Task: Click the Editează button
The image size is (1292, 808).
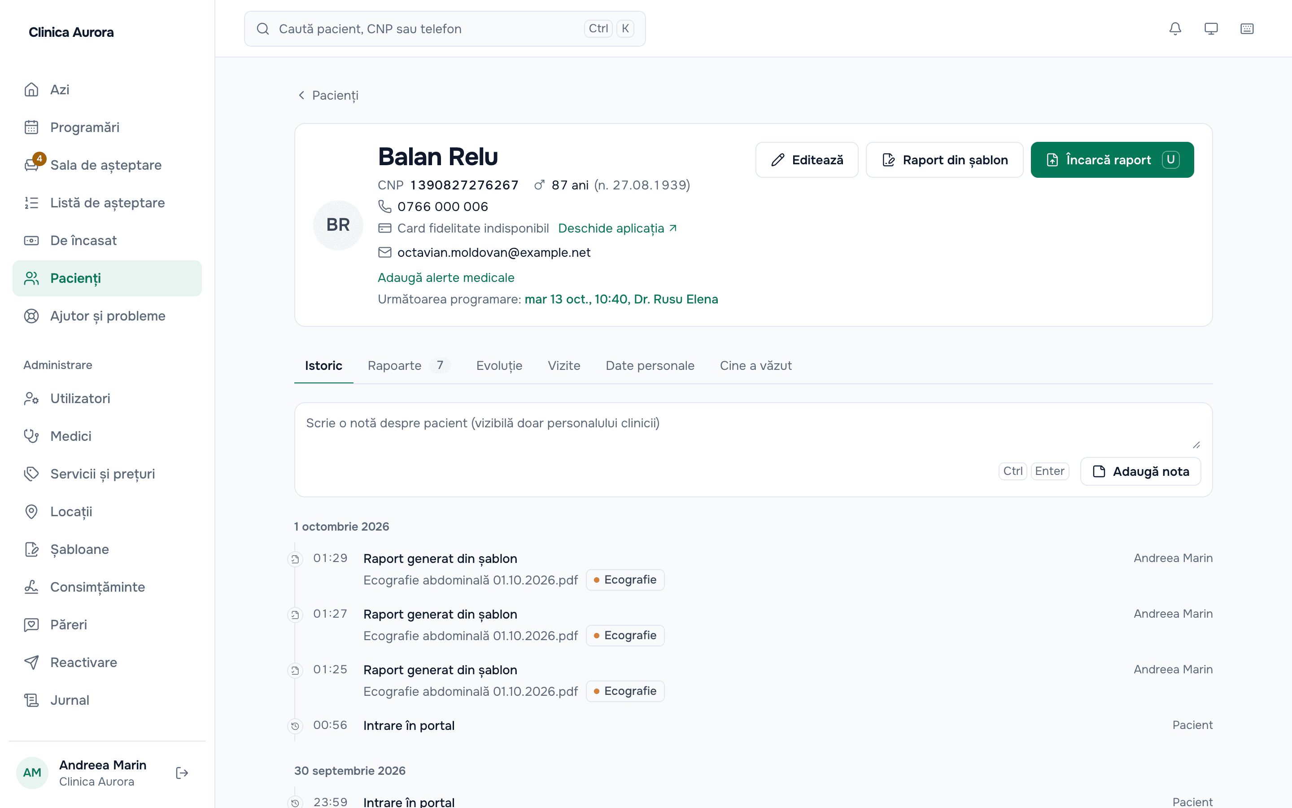Action: pos(807,160)
